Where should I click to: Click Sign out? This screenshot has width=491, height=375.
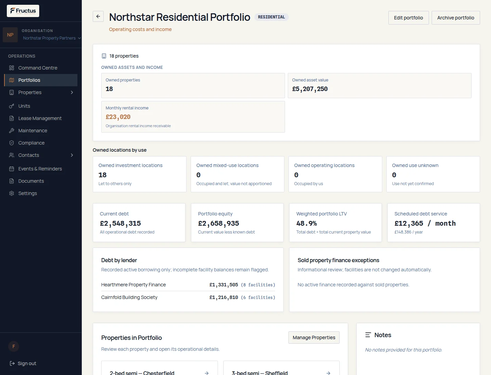pos(23,363)
